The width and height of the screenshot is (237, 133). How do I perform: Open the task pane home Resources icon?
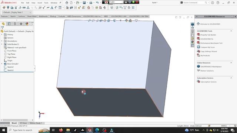point(193,28)
